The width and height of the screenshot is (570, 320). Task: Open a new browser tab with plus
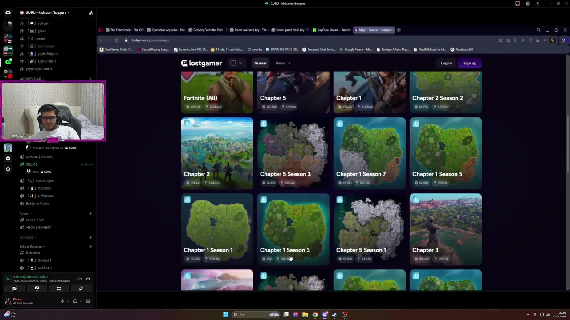pos(399,30)
